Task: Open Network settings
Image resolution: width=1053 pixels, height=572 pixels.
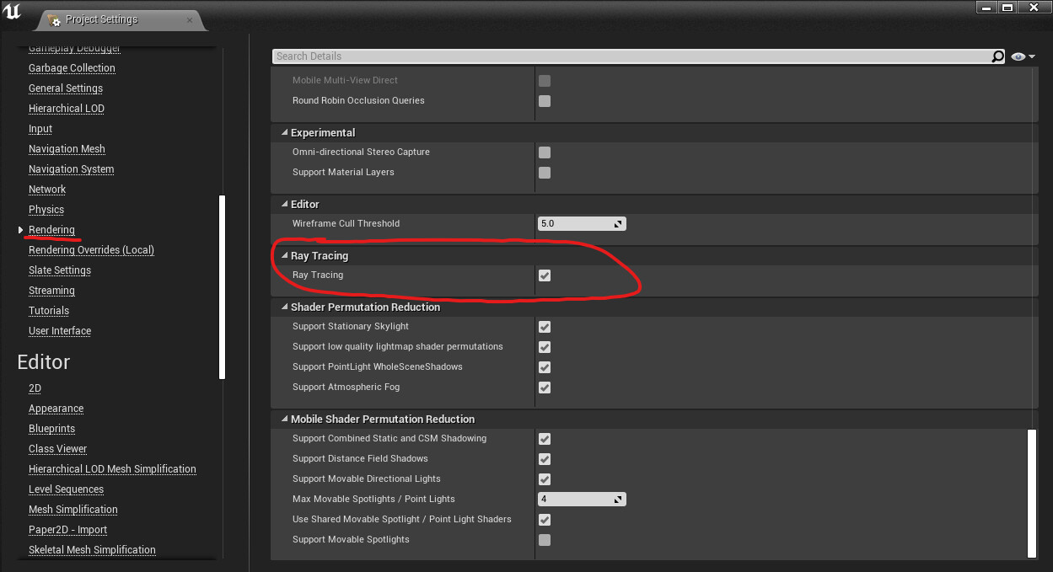Action: coord(47,190)
